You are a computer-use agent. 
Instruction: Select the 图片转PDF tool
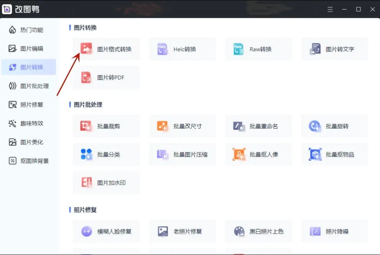click(x=106, y=78)
